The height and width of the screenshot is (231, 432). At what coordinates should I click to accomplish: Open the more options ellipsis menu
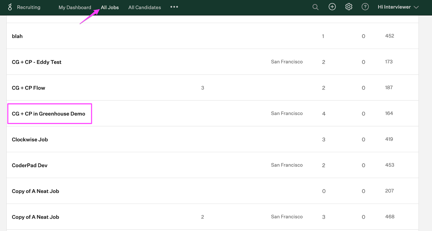(174, 7)
